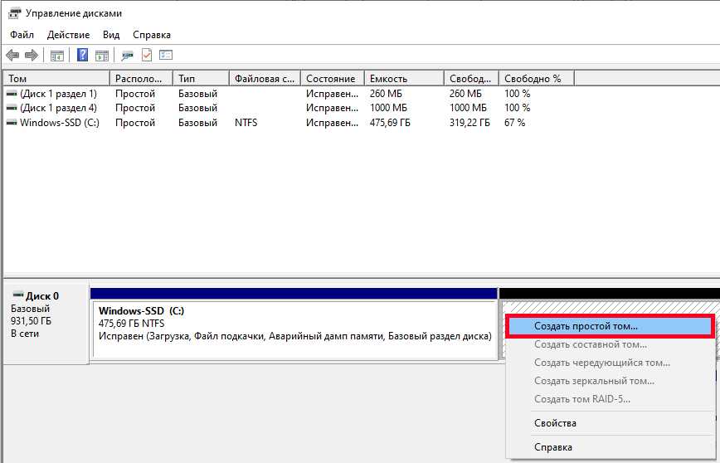Sort volumes by the Емкость column header

pyautogui.click(x=403, y=79)
